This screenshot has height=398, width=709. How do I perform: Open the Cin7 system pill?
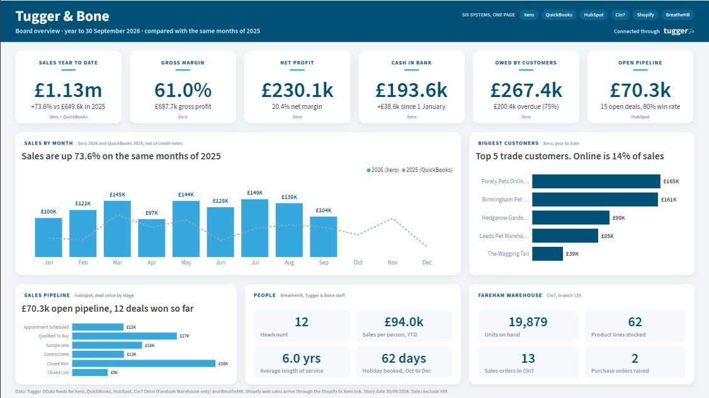point(620,15)
